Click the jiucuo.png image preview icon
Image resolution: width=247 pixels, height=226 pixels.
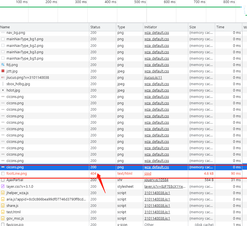pyautogui.click(x=3, y=78)
